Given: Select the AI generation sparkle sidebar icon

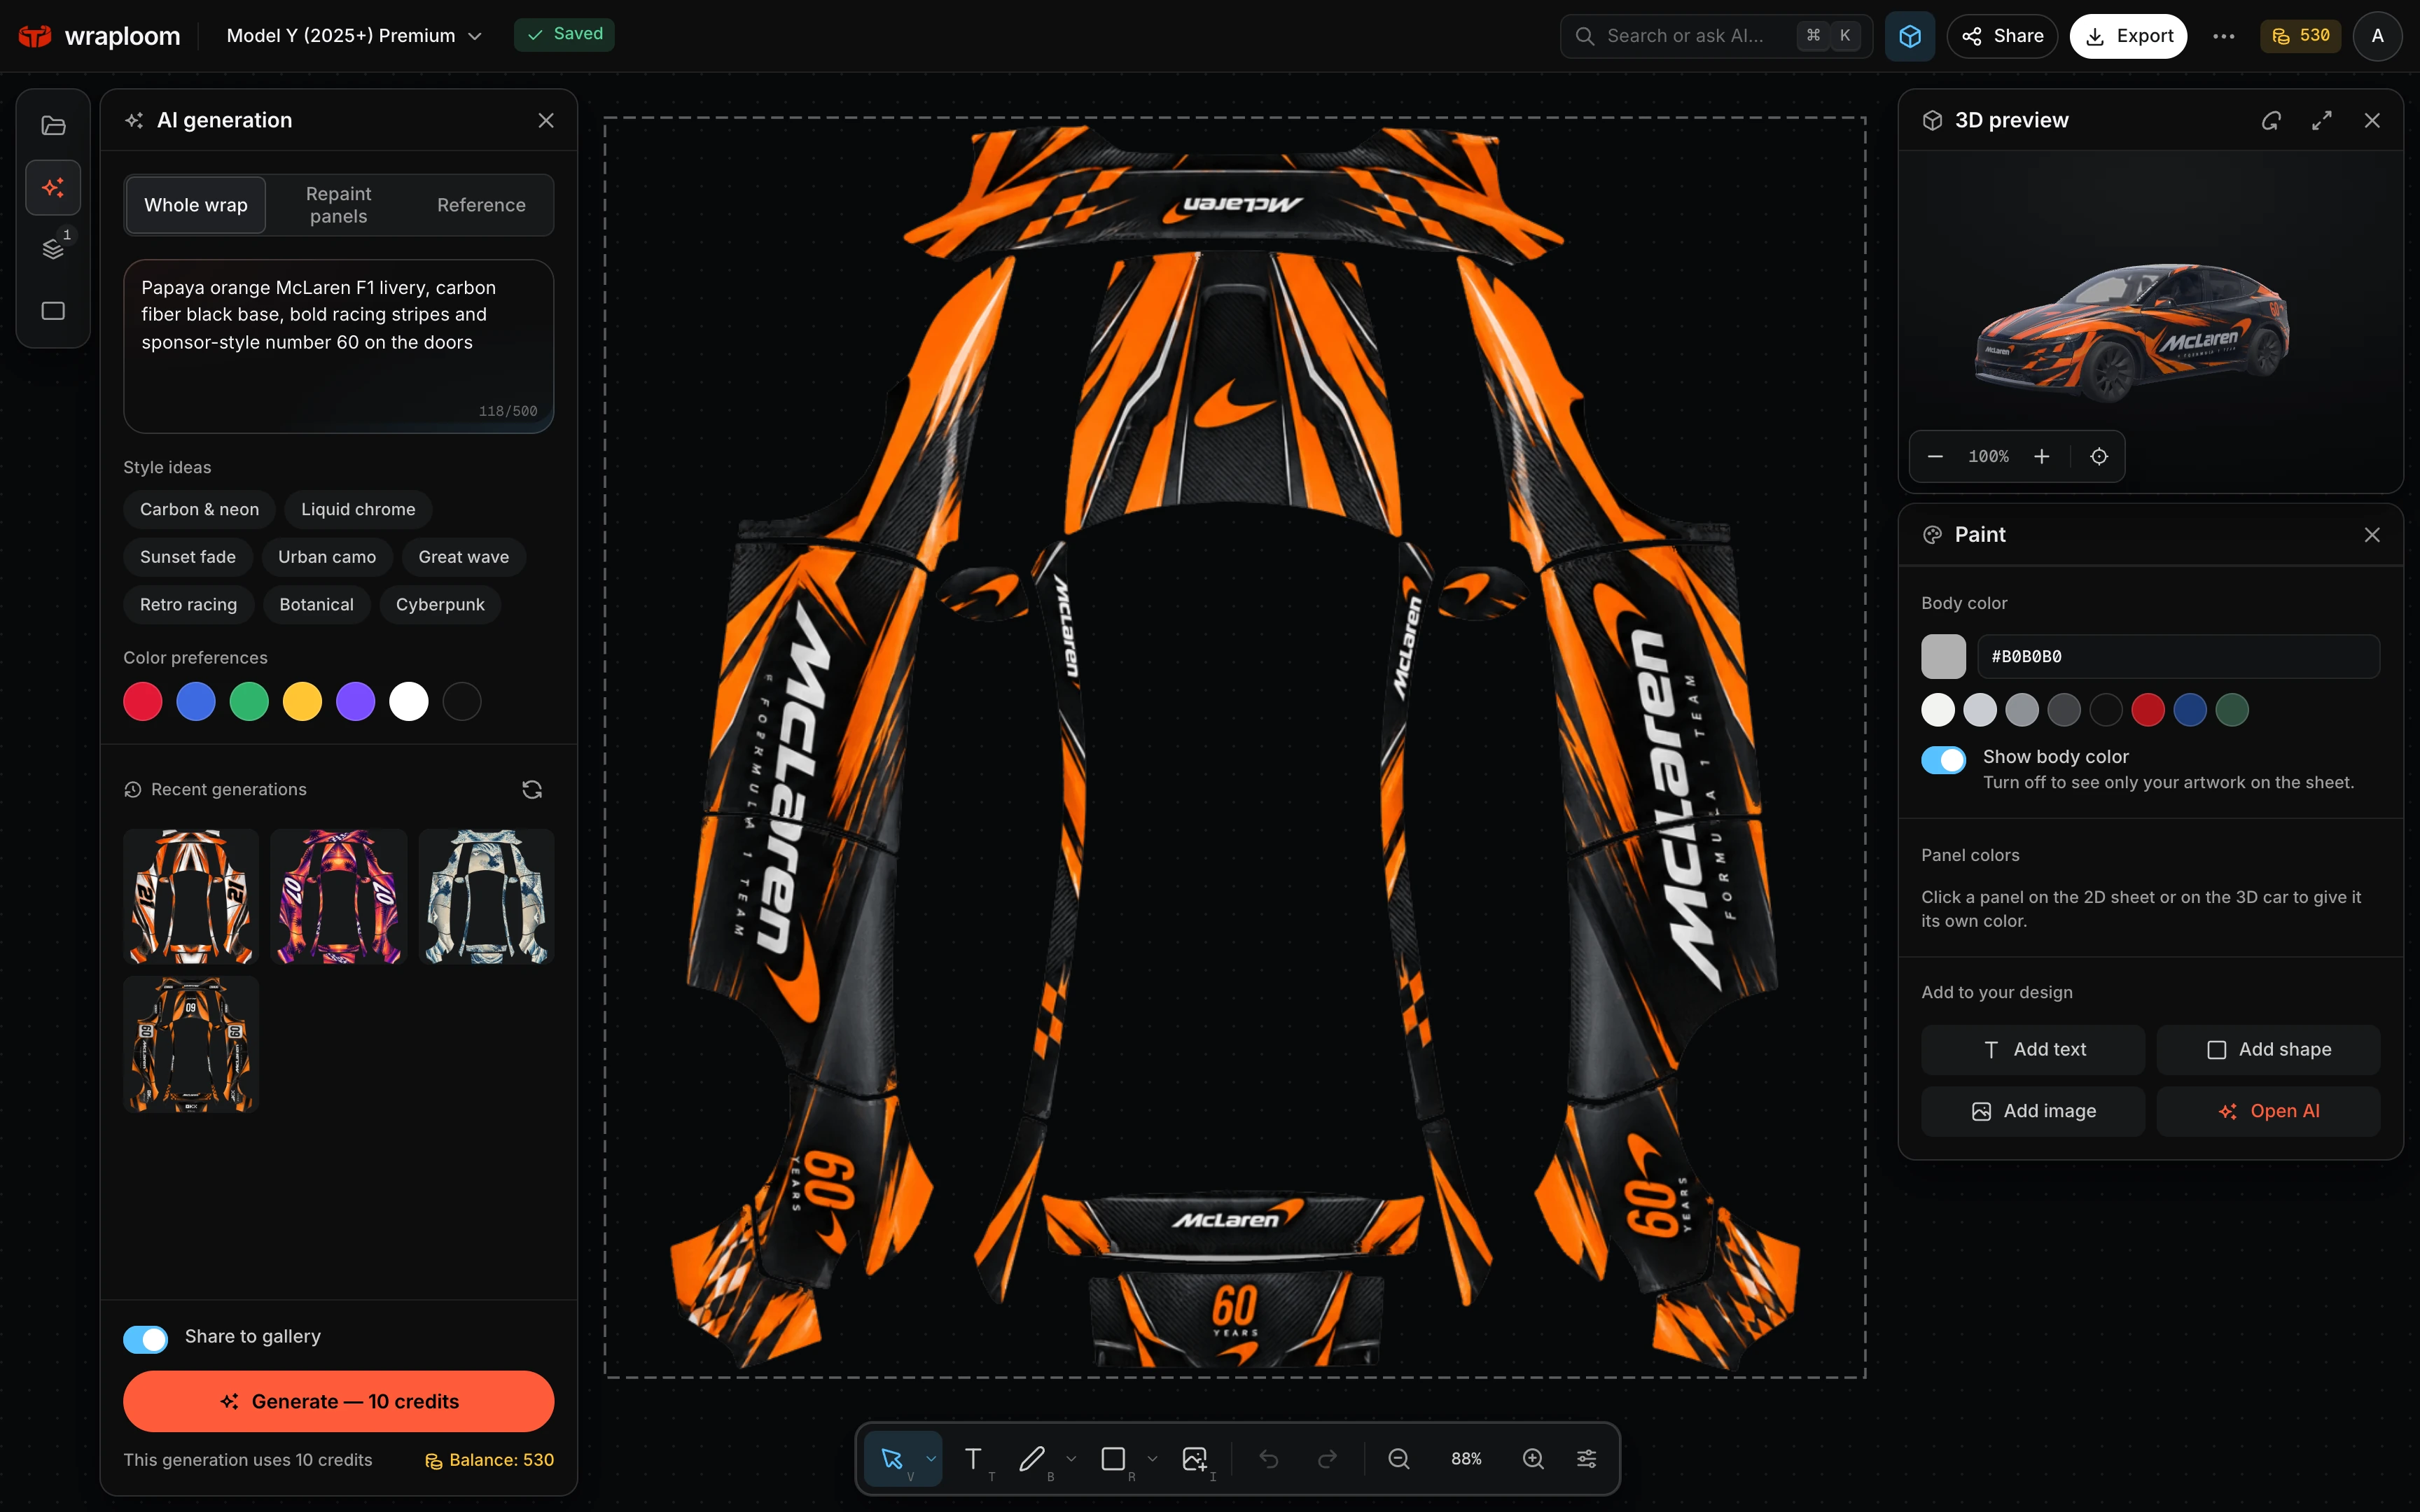Looking at the screenshot, I should coord(53,188).
